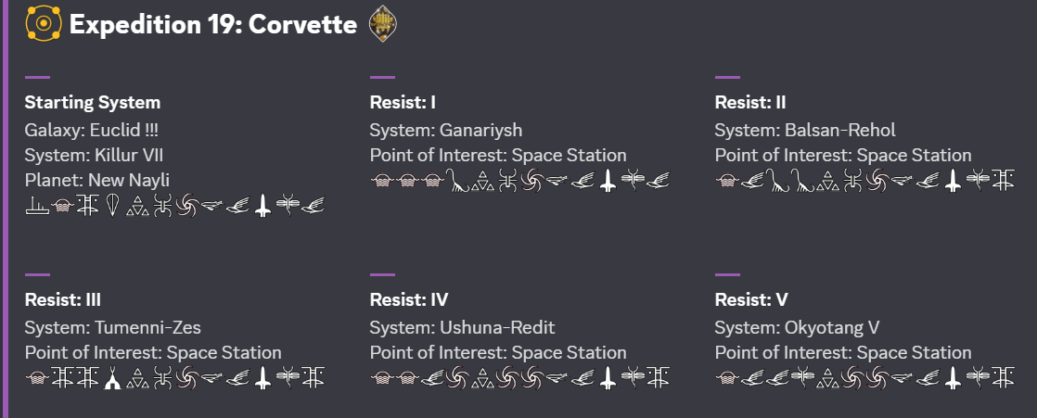The height and width of the screenshot is (418, 1037).
Task: Click the System: Balsan-Rehol line
Action: coord(805,130)
